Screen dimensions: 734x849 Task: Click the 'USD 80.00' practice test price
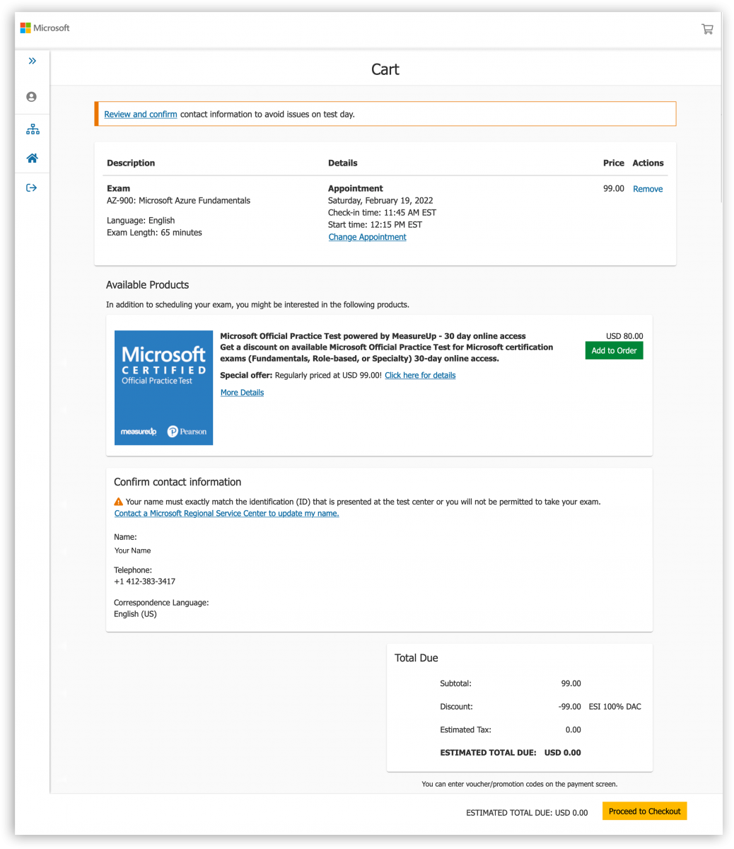(624, 337)
